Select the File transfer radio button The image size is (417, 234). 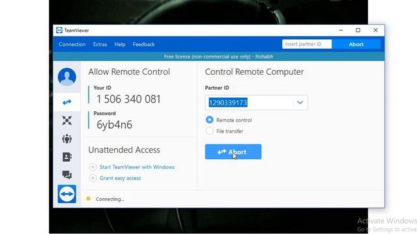pyautogui.click(x=210, y=131)
